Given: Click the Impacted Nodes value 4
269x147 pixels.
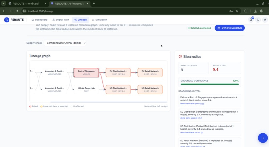Looking at the screenshot, I should (x=182, y=69).
